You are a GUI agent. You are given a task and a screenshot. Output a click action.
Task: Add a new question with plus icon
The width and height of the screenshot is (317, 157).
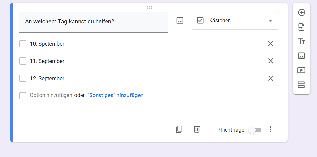click(x=301, y=13)
